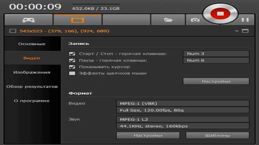Toggle the window view icon next to arrow
Image resolution: width=259 pixels, height=145 pixels.
(x=245, y=31)
